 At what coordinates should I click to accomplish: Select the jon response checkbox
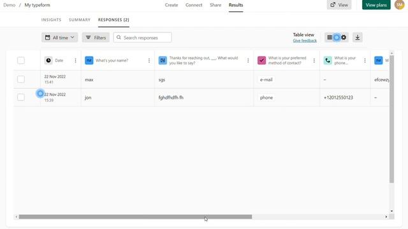point(21,97)
